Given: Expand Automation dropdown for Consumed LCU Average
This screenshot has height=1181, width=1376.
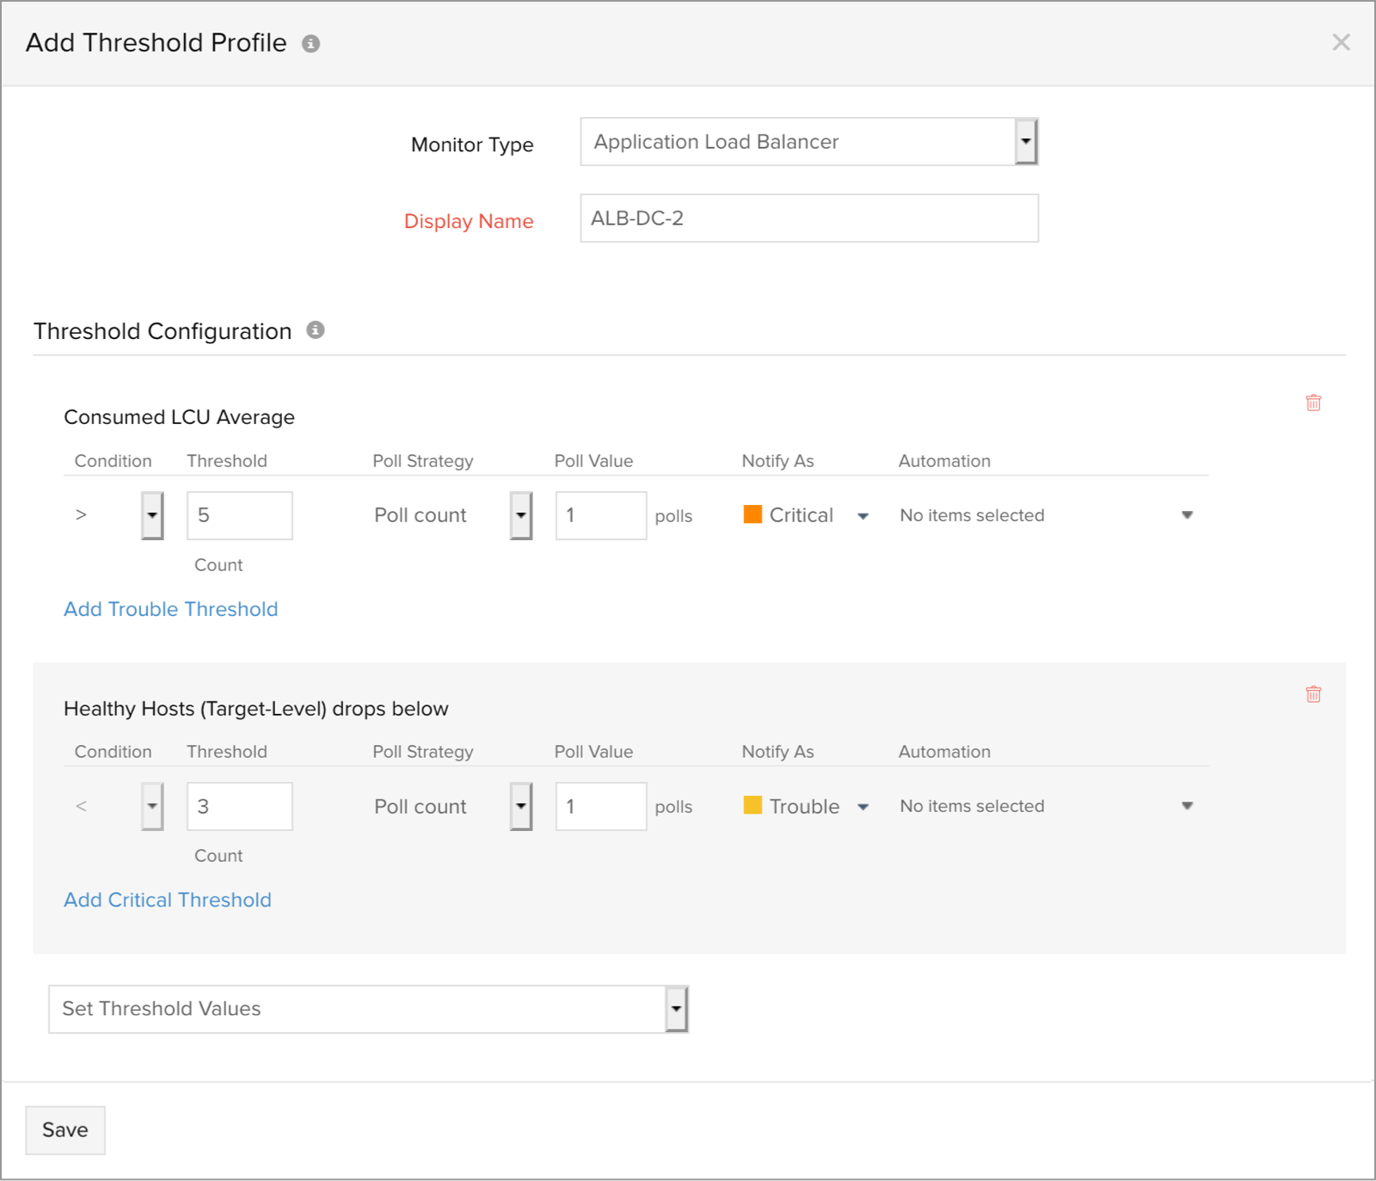Looking at the screenshot, I should tap(1187, 515).
